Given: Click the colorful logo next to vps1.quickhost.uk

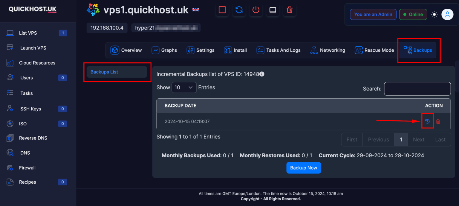Looking at the screenshot, I should [93, 10].
